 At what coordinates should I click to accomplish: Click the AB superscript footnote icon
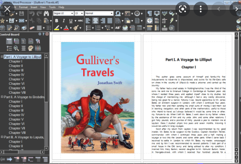coord(118,28)
